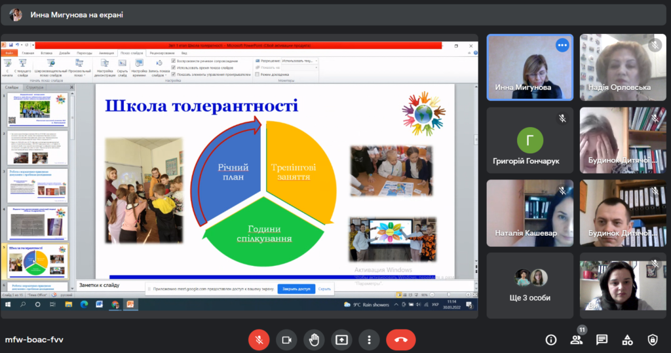Show the participants list
671x353 pixels.
tap(577, 340)
